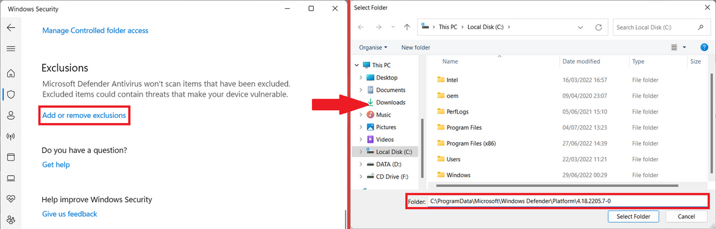The image size is (716, 229).
Task: Expand Desktop in navigation tree
Action: click(x=361, y=78)
